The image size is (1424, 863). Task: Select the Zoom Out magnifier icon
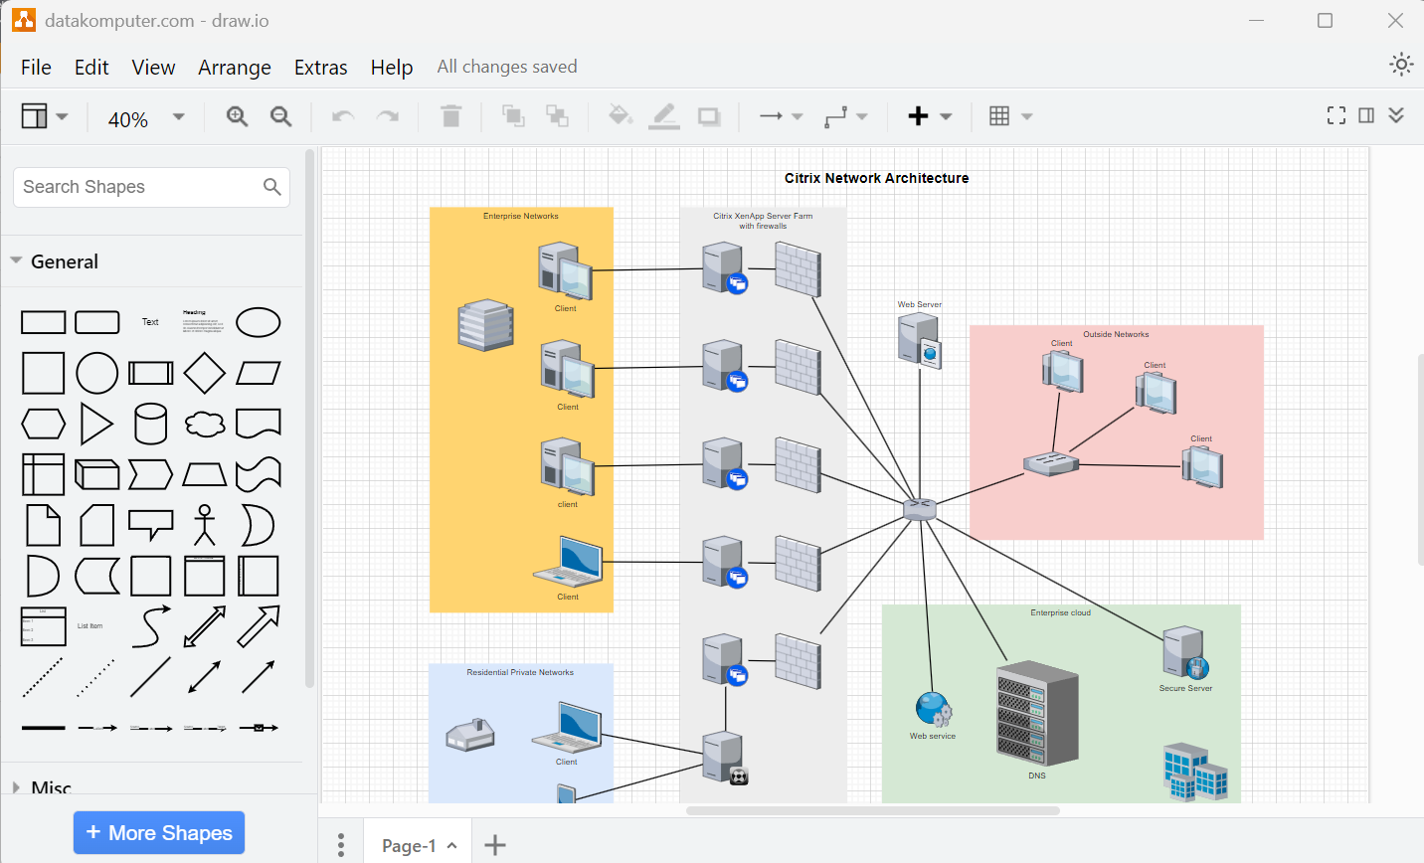[x=280, y=115]
